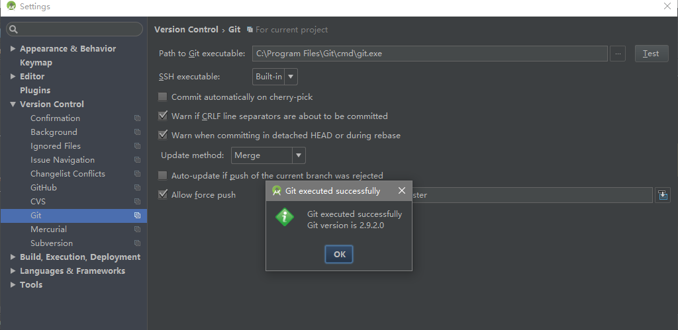Click the Path to Git executable field
The image size is (678, 330).
tap(429, 54)
